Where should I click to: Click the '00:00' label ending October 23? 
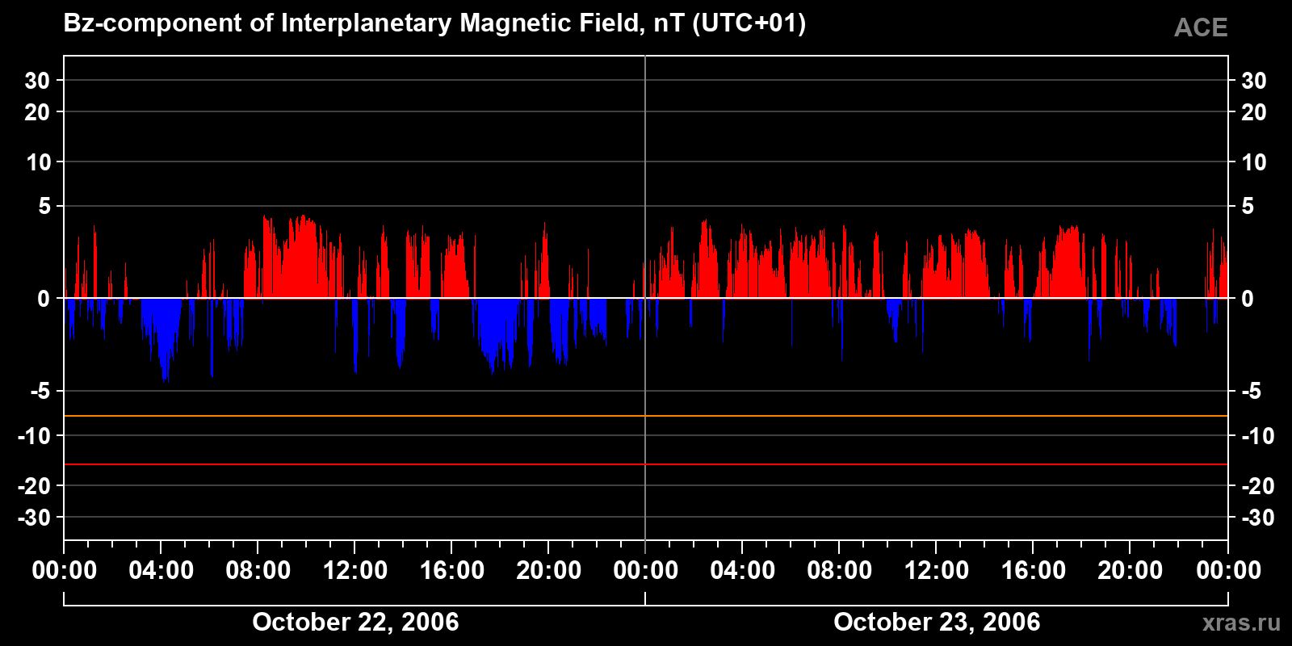(x=1228, y=570)
